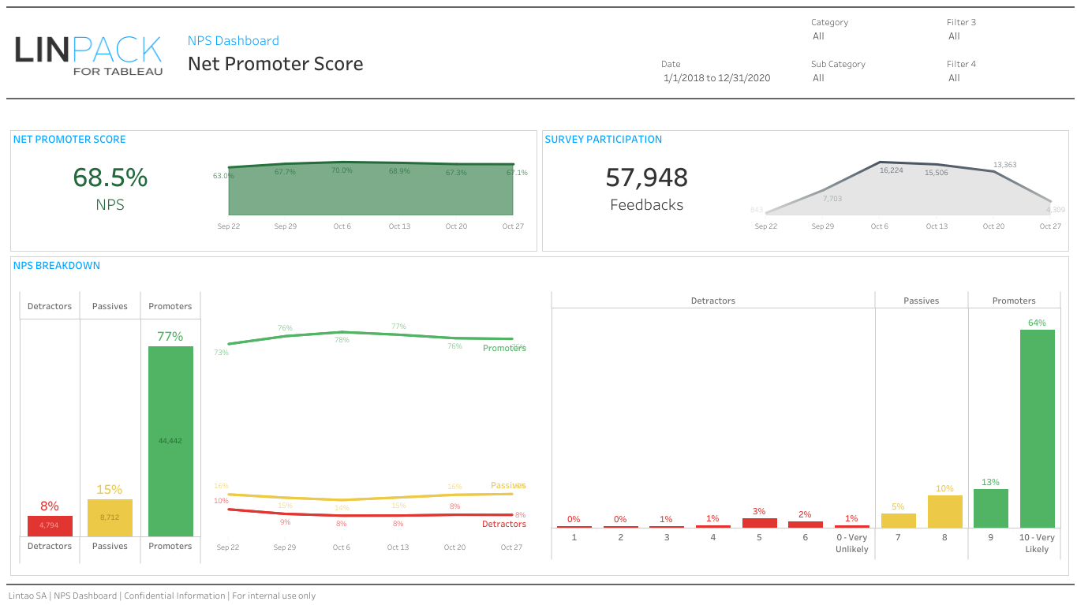Viewport: 1077px width, 605px height.
Task: Select the red Detractors 8% bar
Action: (x=50, y=526)
